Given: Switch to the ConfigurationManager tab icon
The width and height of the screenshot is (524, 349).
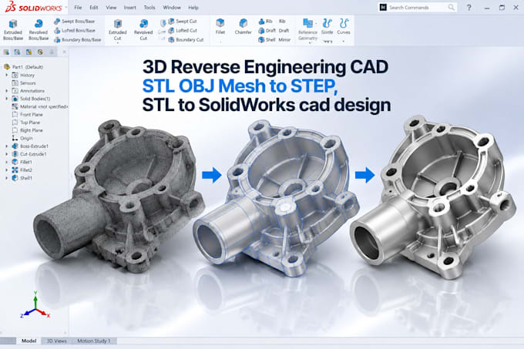Looking at the screenshot, I should pos(29,52).
